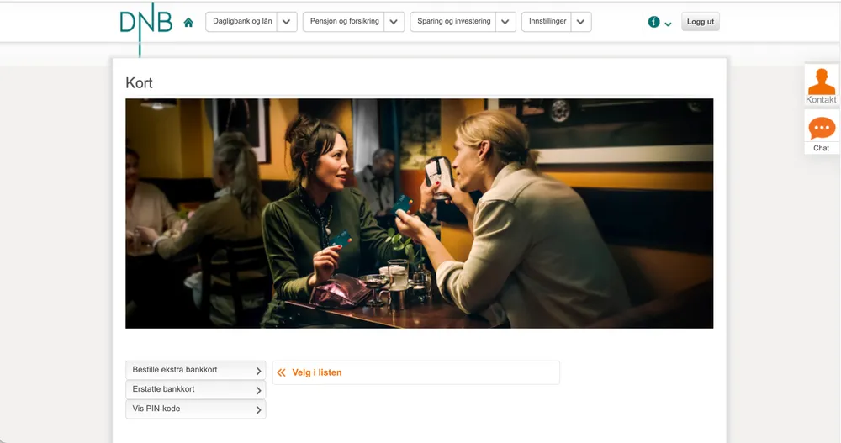841x443 pixels.
Task: Open Innstillinger menu
Action: [547, 22]
